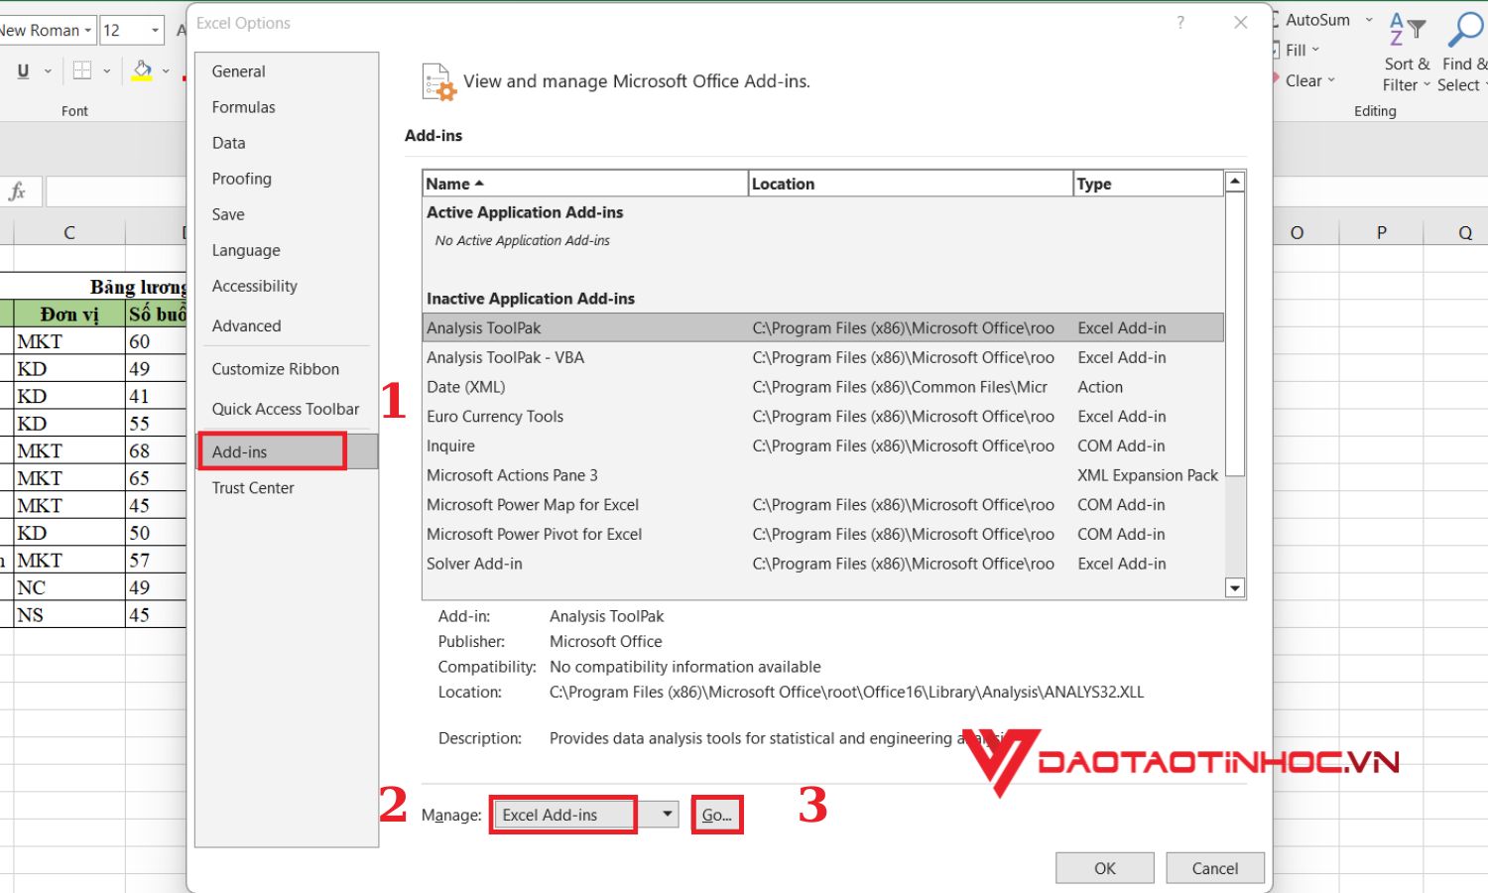
Task: Open the Formulas options category
Action: click(x=287, y=107)
